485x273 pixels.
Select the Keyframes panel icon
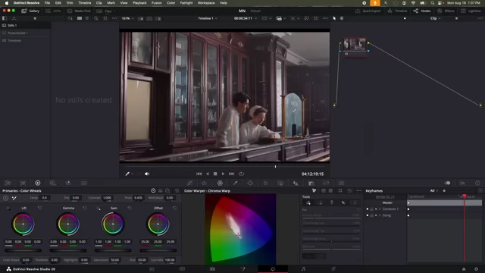(447, 183)
